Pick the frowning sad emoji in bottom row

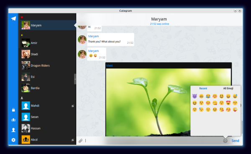pyautogui.click(x=195, y=109)
